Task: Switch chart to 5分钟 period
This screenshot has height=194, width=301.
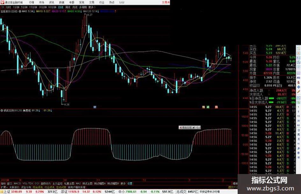Action: tap(24, 7)
